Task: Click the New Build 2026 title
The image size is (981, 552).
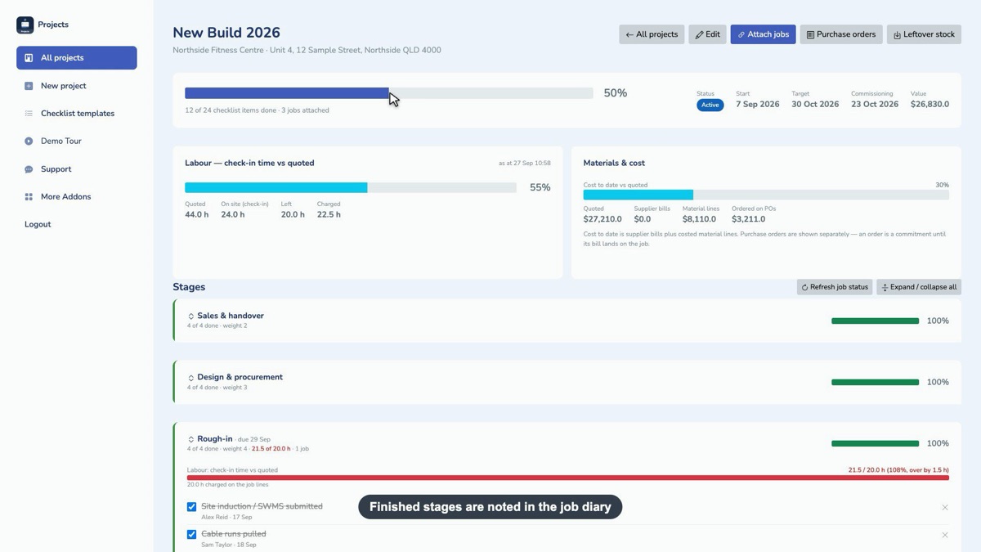Action: (x=226, y=33)
